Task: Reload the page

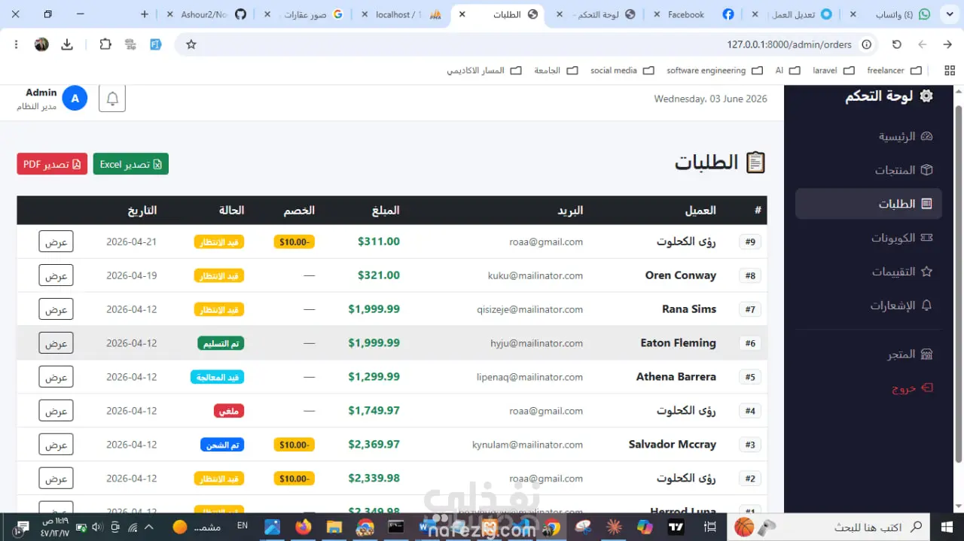Action: [897, 44]
